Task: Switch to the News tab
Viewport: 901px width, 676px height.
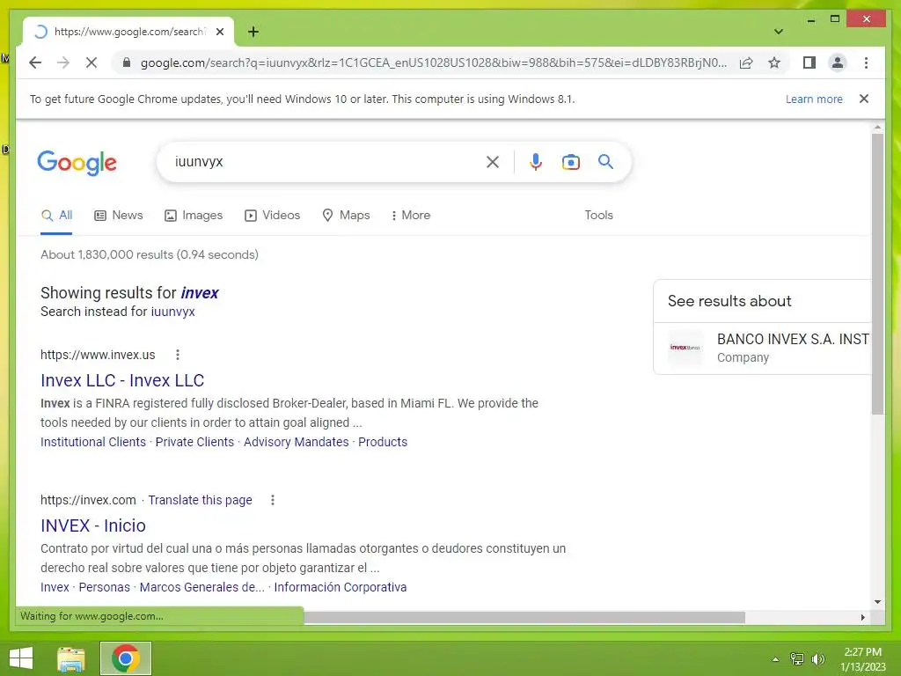Action: point(119,216)
